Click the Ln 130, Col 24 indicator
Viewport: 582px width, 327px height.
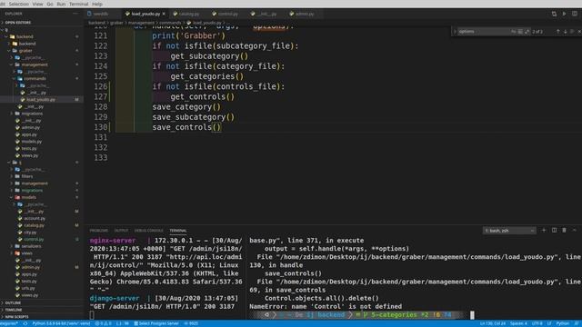pyautogui.click(x=493, y=323)
